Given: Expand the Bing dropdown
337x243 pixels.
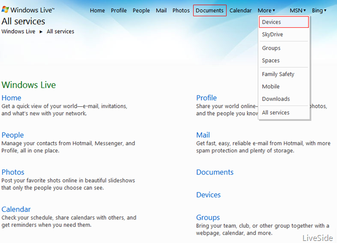Looking at the screenshot, I should [x=319, y=11].
